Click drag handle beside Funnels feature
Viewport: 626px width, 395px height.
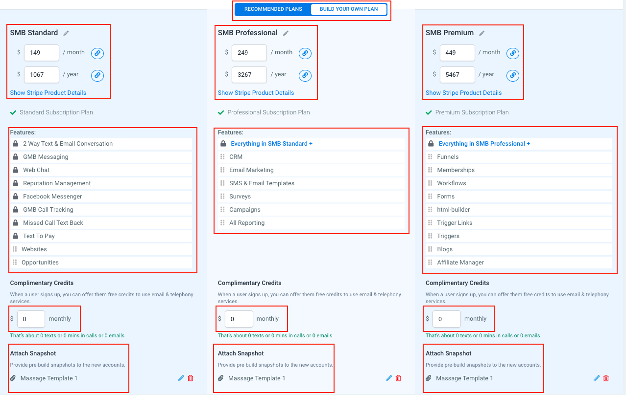pos(430,157)
